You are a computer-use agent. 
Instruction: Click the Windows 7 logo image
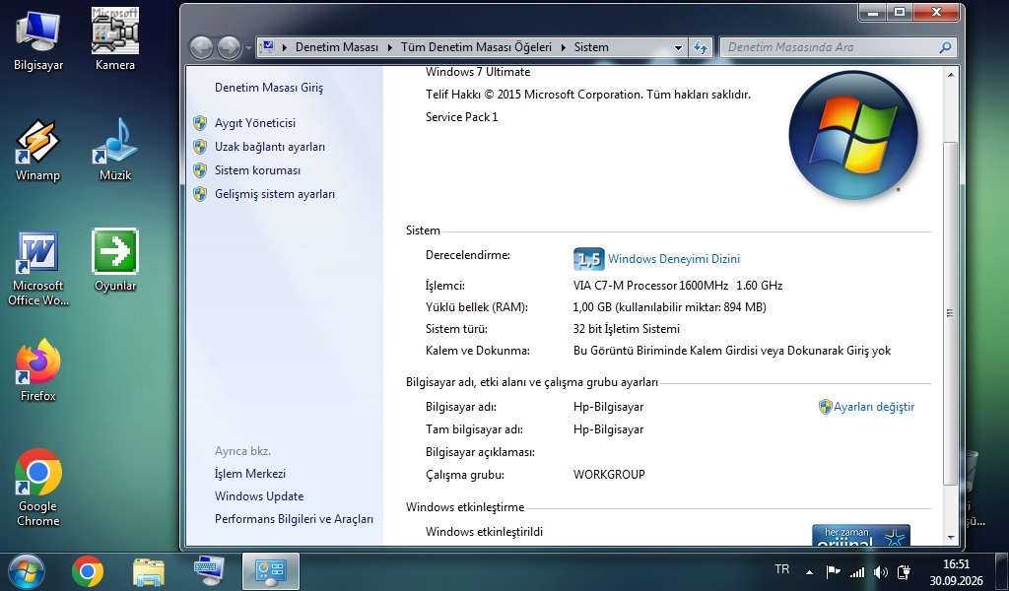853,135
